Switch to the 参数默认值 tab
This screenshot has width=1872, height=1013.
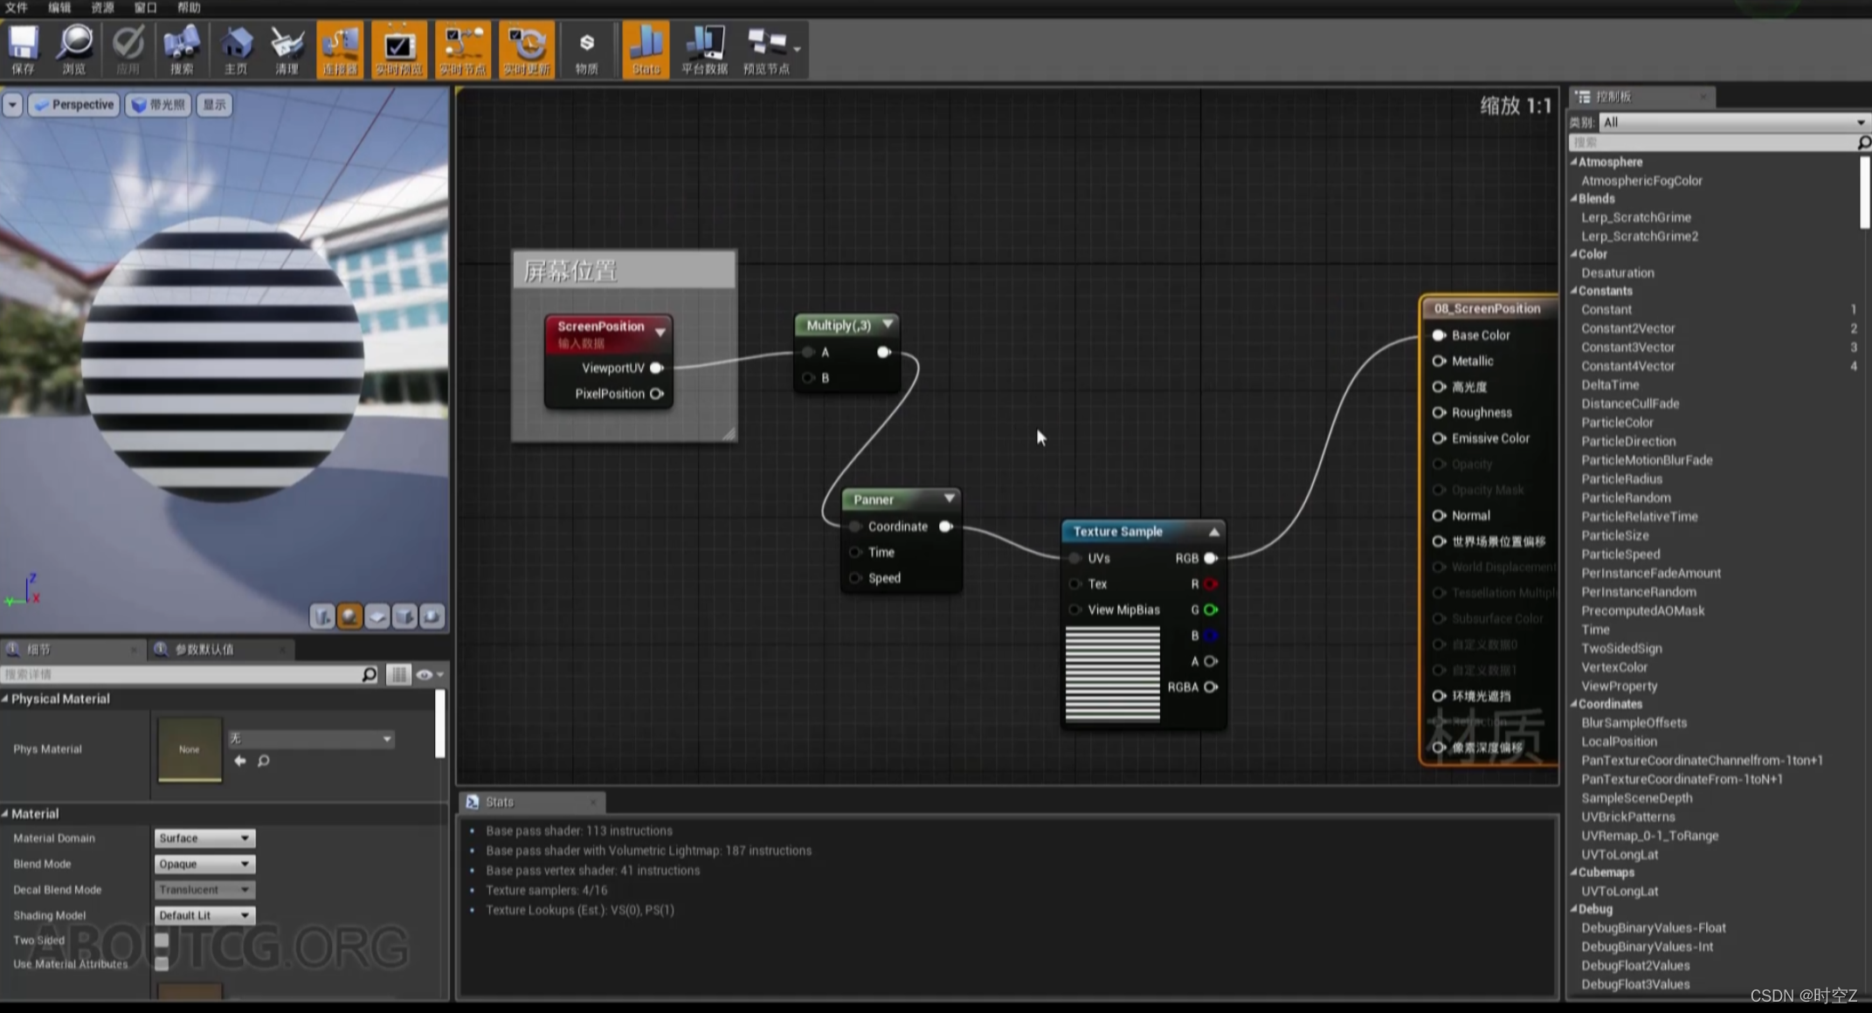coord(204,649)
